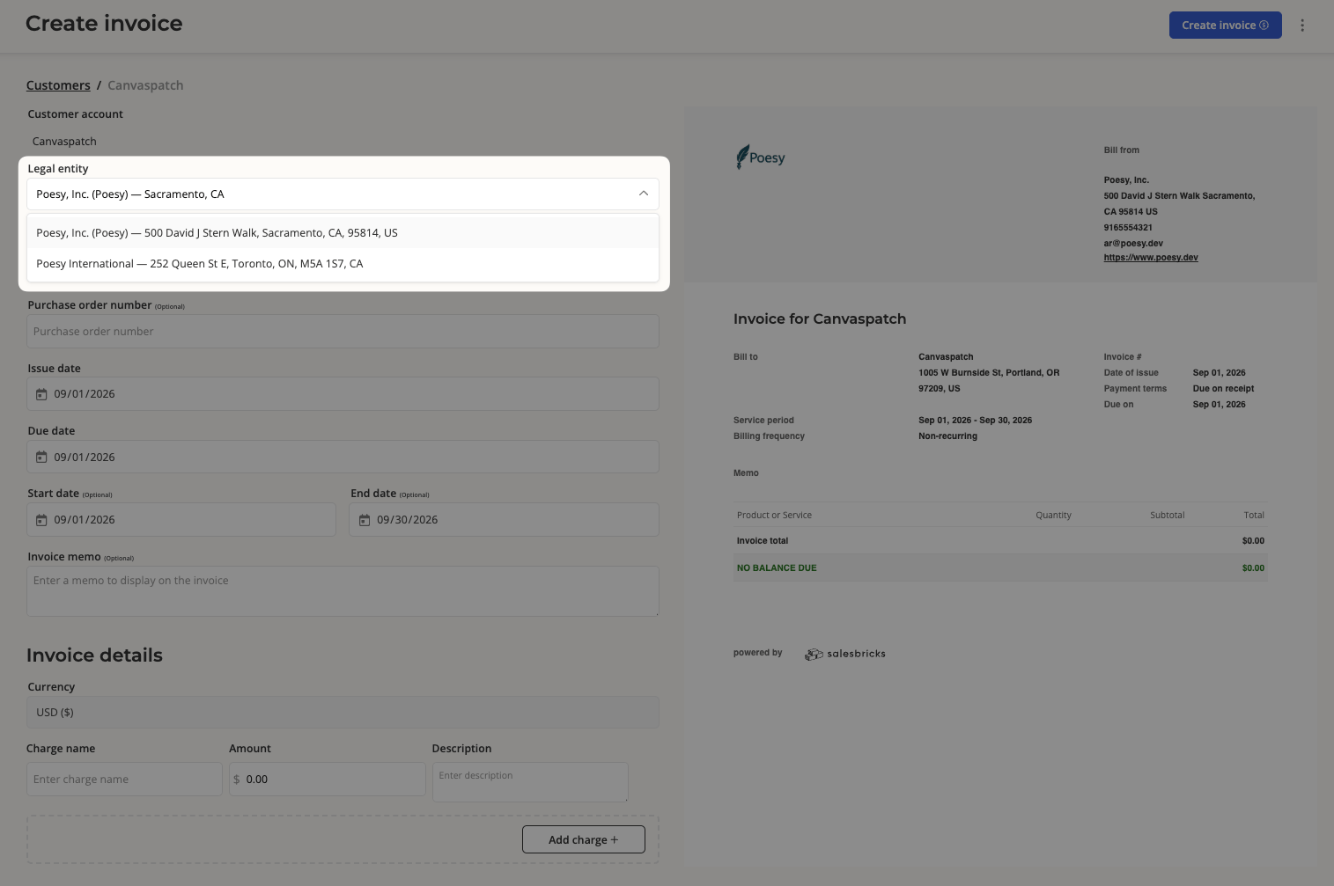Click the Enter description text area

click(530, 782)
